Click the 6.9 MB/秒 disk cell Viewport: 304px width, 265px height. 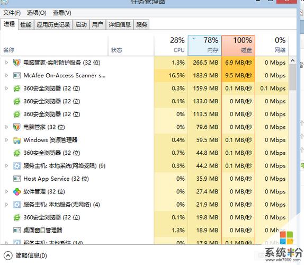(x=238, y=63)
